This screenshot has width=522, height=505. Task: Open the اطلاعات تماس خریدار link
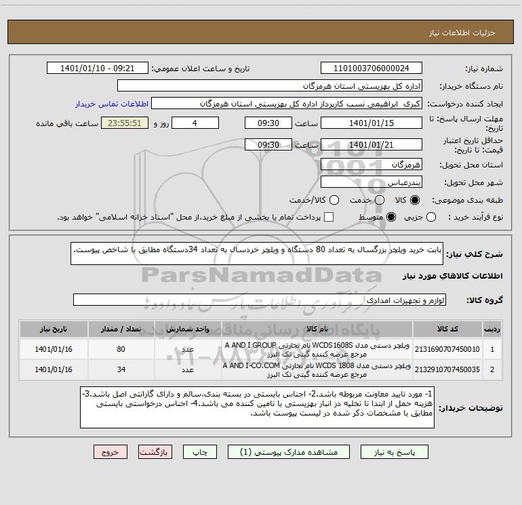click(x=112, y=104)
